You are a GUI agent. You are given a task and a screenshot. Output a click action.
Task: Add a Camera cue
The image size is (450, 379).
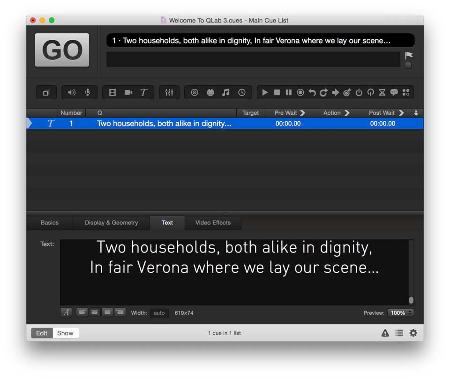pos(128,93)
